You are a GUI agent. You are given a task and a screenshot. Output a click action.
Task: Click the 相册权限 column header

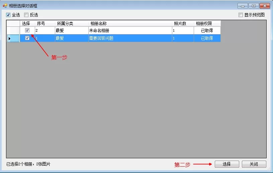pyautogui.click(x=207, y=23)
